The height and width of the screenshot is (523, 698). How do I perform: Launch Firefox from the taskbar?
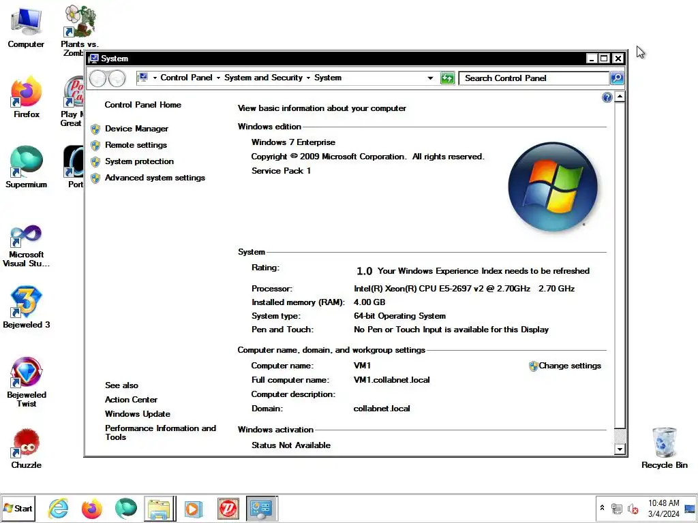coord(92,508)
